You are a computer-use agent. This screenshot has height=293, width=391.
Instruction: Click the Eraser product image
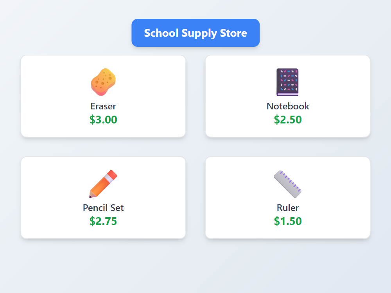pyautogui.click(x=102, y=81)
